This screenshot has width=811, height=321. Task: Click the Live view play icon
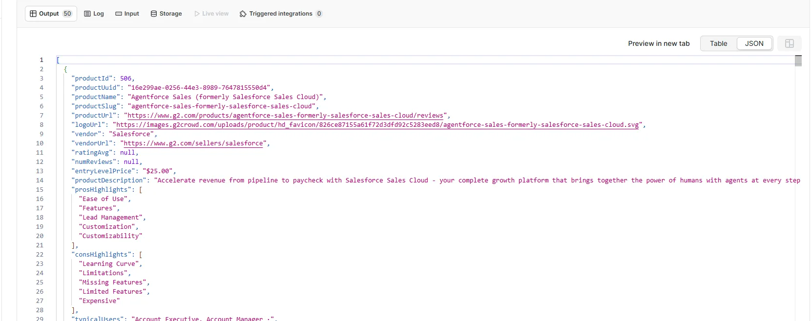(x=197, y=14)
